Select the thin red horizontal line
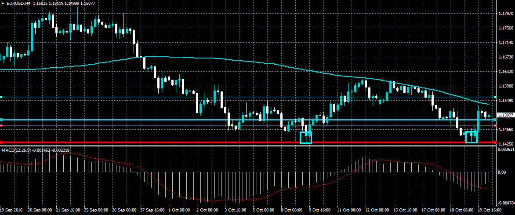Screen dimensions: 515x215 (247, 126)
